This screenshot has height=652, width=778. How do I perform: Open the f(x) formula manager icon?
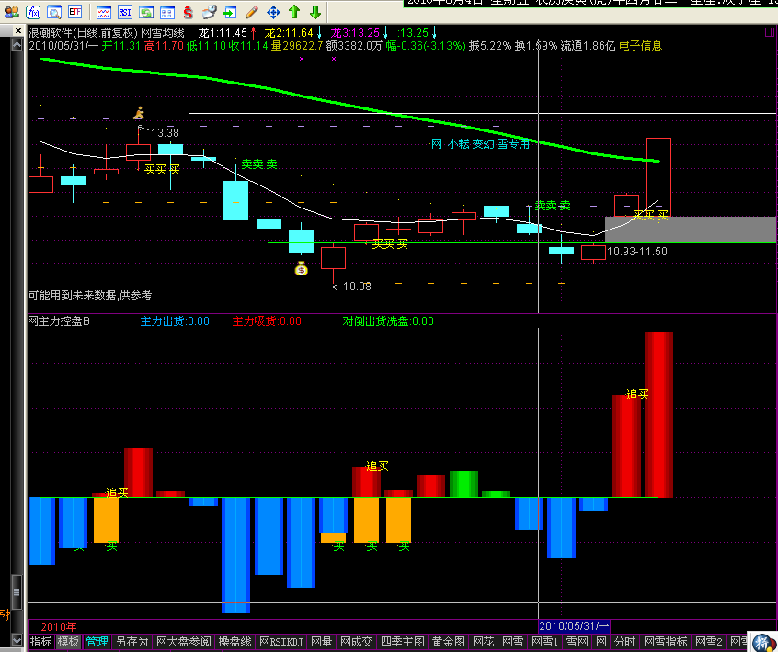pyautogui.click(x=33, y=12)
